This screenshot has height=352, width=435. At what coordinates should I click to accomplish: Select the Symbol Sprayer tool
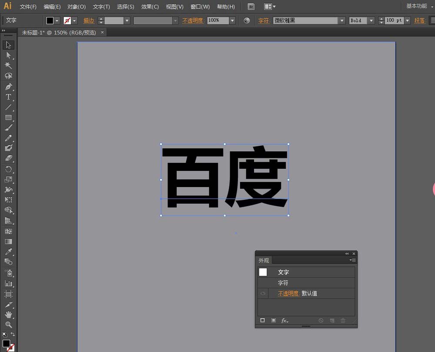pos(8,273)
